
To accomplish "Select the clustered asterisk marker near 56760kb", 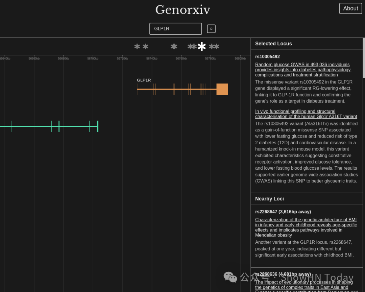I will coord(174,47).
